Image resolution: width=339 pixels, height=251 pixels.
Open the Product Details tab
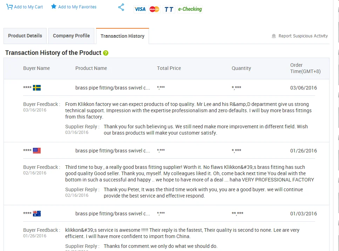pyautogui.click(x=25, y=36)
